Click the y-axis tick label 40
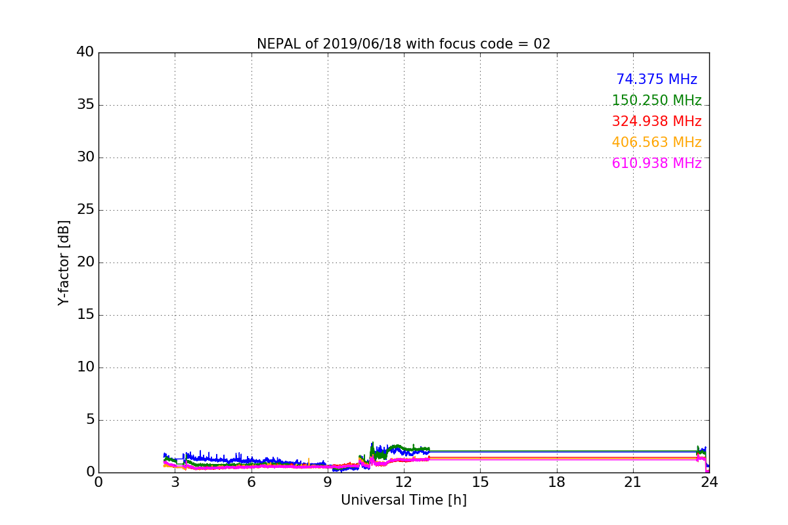The height and width of the screenshot is (525, 788). click(85, 52)
